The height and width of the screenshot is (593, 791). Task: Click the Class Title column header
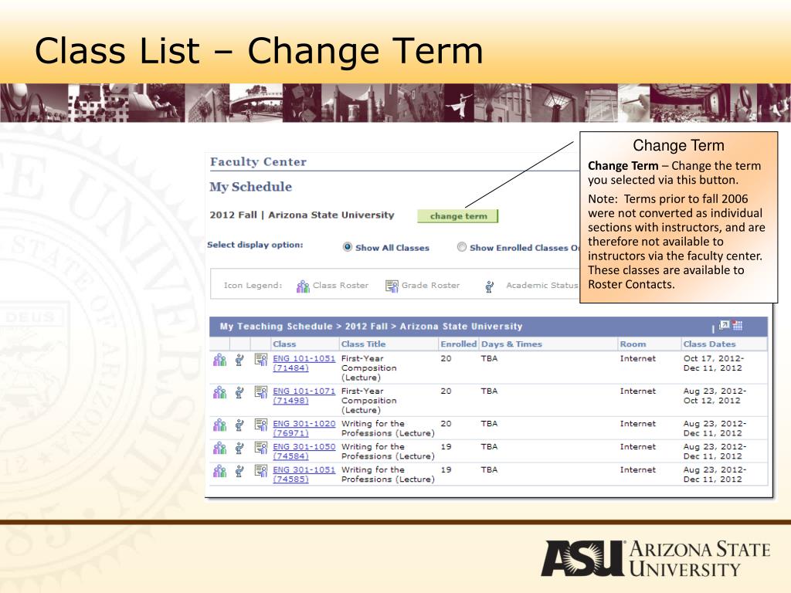pyautogui.click(x=363, y=344)
